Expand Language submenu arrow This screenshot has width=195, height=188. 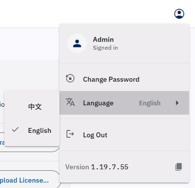[177, 103]
